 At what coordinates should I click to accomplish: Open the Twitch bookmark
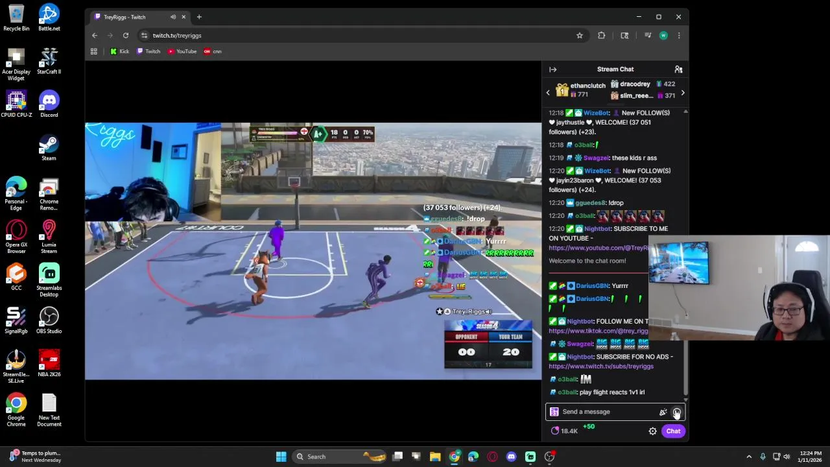point(148,51)
